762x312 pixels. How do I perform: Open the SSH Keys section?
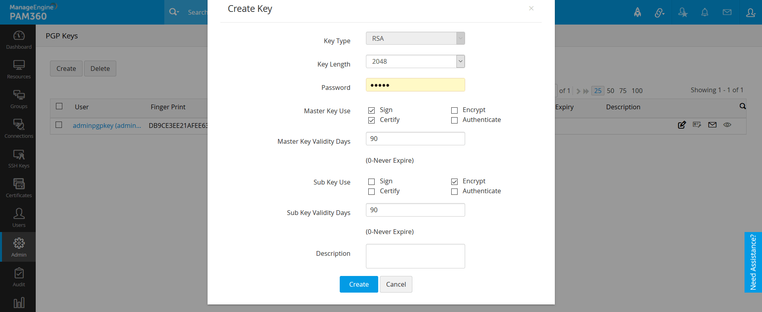[x=19, y=158]
